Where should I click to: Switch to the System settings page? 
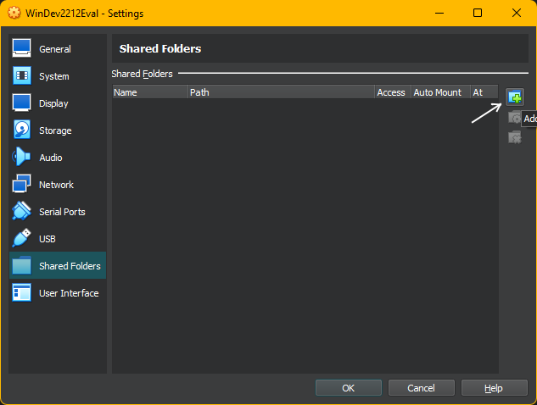58,75
